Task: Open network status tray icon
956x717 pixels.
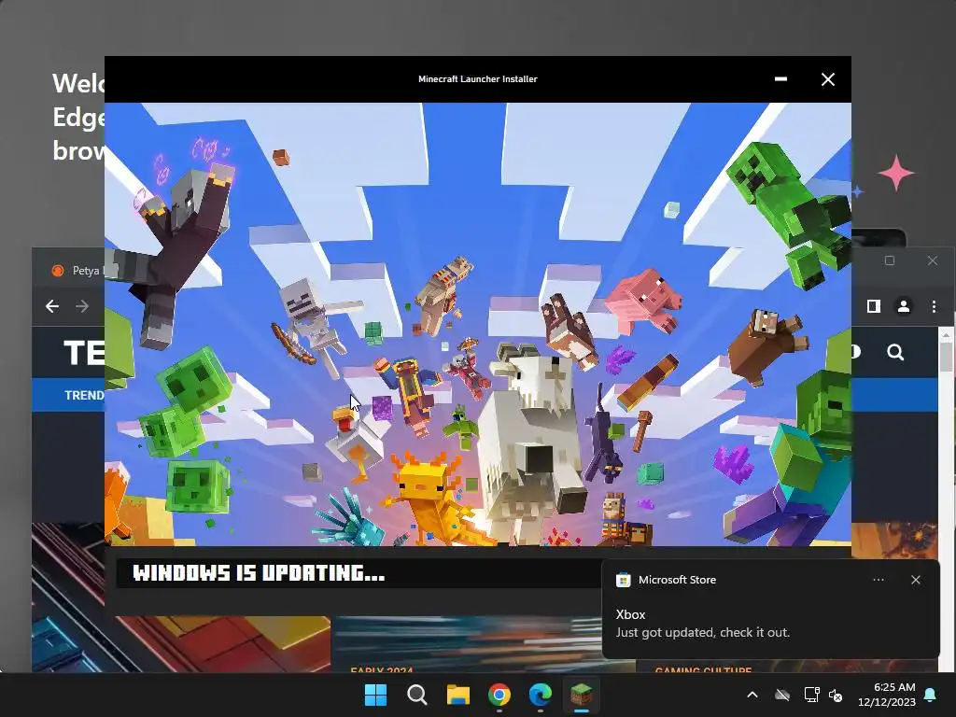Action: click(x=811, y=695)
